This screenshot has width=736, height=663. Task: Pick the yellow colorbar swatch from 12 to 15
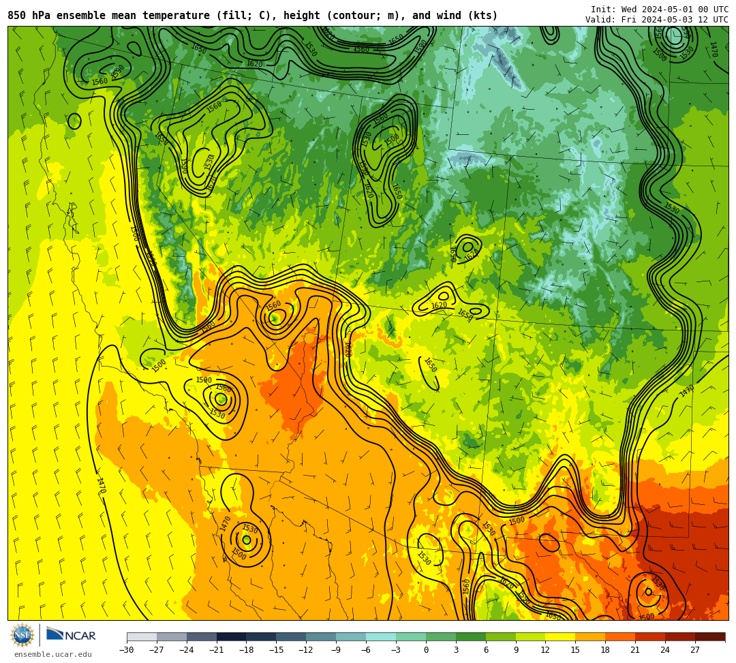(x=561, y=636)
